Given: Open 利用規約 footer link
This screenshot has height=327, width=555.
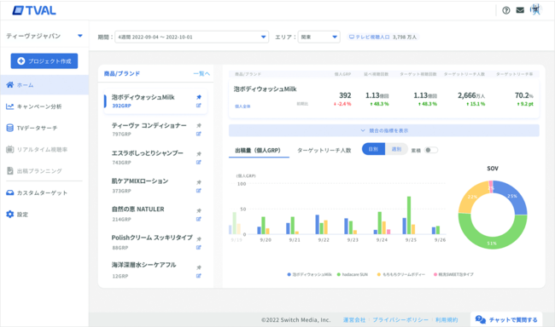Looking at the screenshot, I should (x=447, y=319).
